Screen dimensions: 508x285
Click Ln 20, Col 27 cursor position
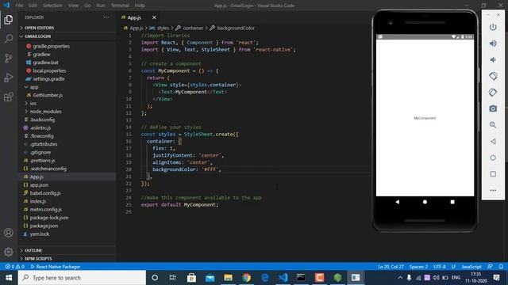[391, 267]
